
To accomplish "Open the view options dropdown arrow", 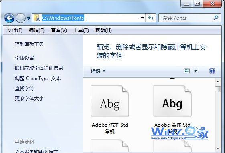I will 195,71.
